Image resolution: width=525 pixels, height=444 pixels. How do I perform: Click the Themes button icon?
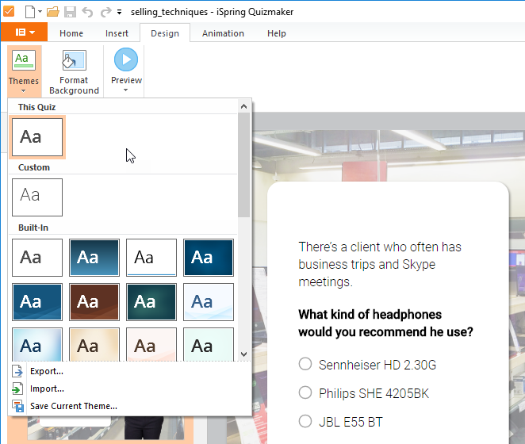coord(24,60)
